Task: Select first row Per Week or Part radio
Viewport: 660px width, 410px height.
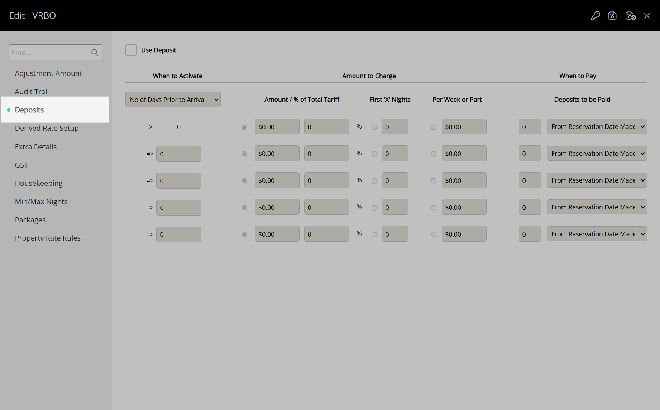Action: [x=434, y=127]
